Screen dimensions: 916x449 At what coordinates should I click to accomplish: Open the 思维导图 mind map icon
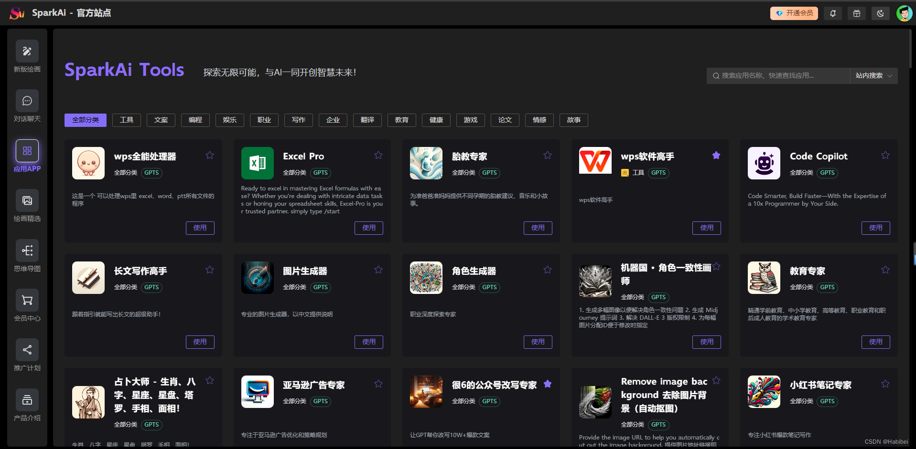pyautogui.click(x=27, y=251)
